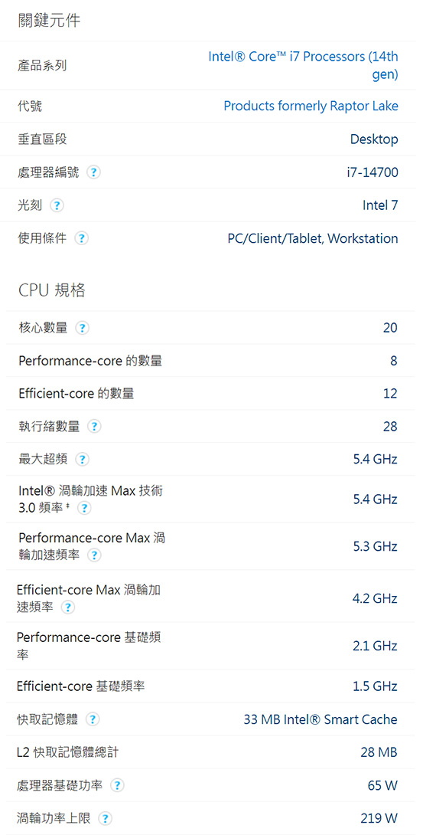This screenshot has height=835, width=436.
Task: Click help icon for Performance-core Max 渦輪加速頻率
Action: (x=94, y=555)
